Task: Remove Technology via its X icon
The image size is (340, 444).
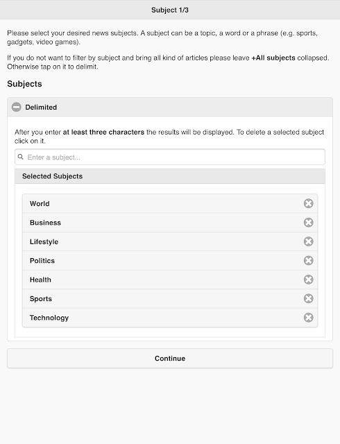Action: (x=308, y=318)
